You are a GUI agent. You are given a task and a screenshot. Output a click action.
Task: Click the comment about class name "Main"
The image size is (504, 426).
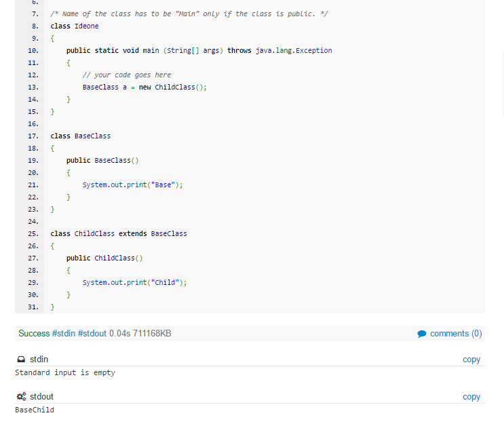click(189, 14)
